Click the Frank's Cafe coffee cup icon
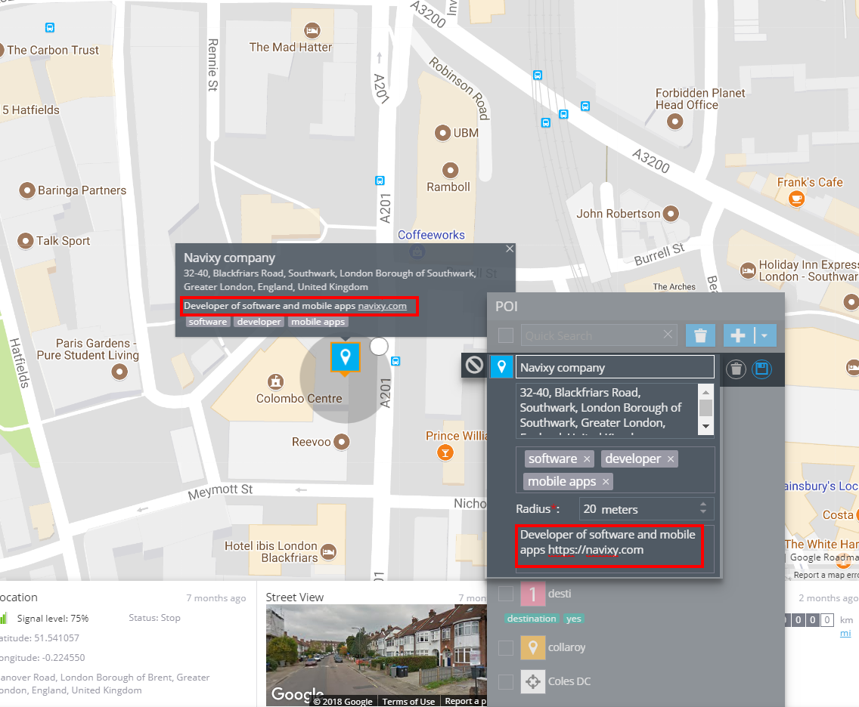This screenshot has height=707, width=859. tap(796, 199)
